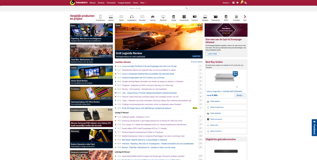Screen dimensions: 317x160
Task: Open comment count for Elon Musk Starlink article
Action: pyautogui.click(x=201, y=140)
